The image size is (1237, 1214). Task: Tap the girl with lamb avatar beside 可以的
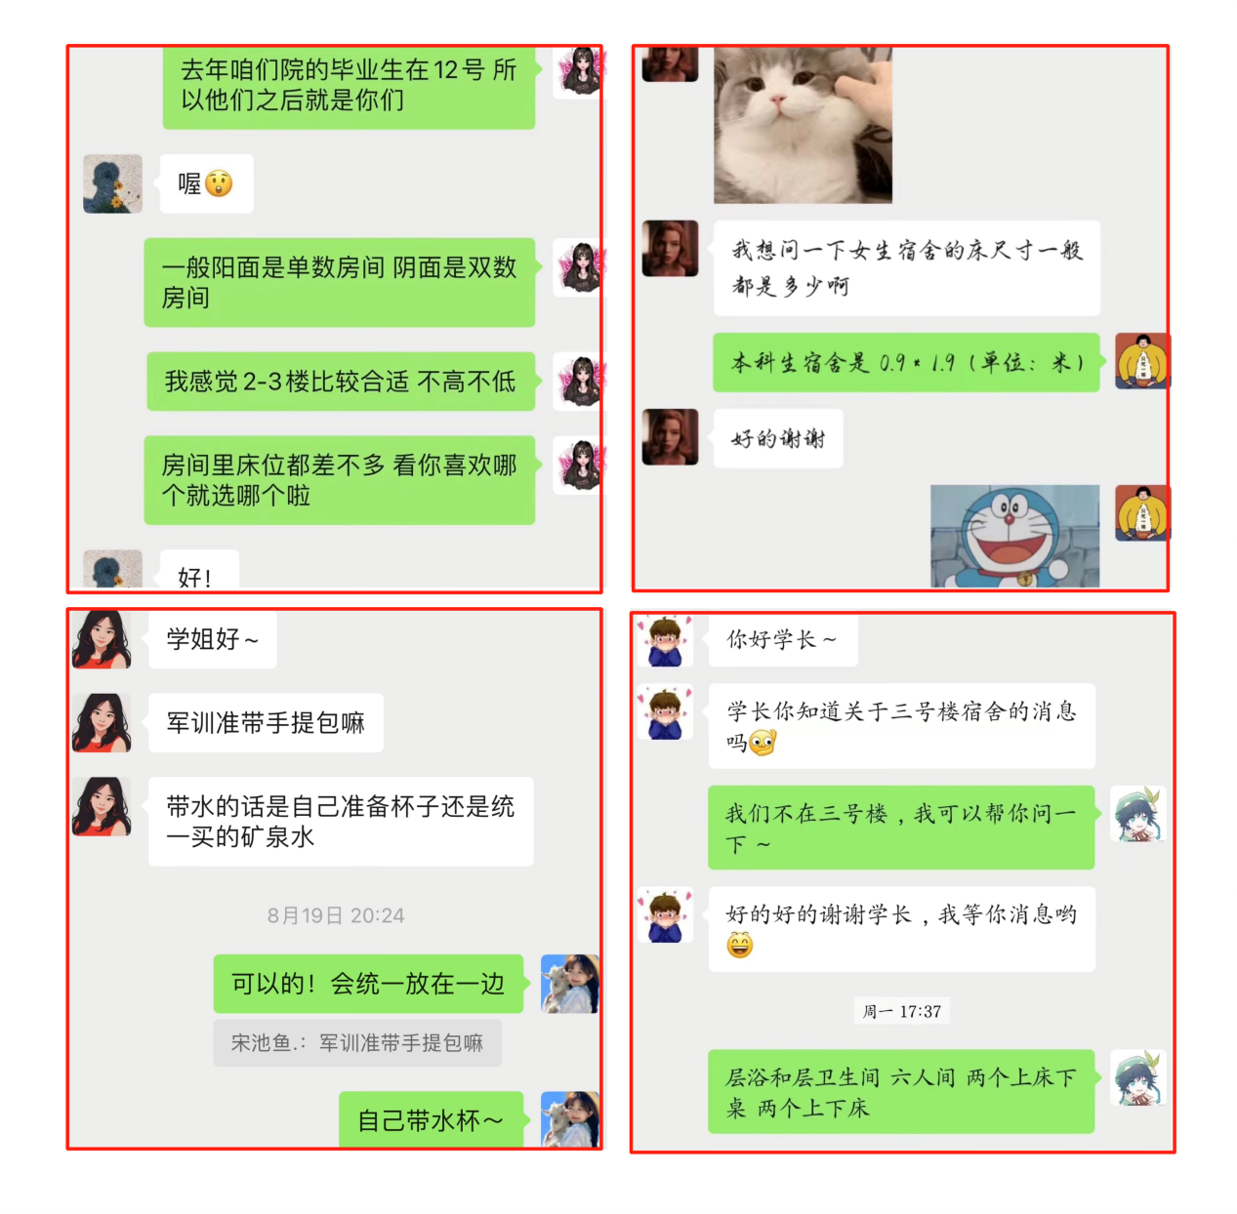click(570, 984)
